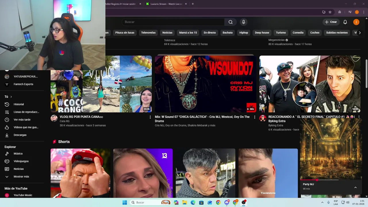This screenshot has height=207, width=368.
Task: Select the Turismo chip
Action: point(281,32)
